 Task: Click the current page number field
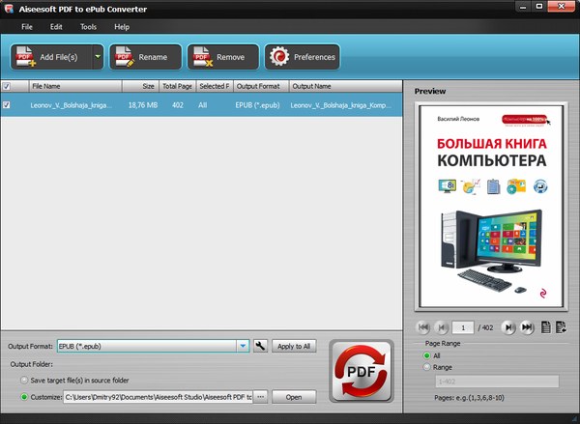(x=466, y=327)
